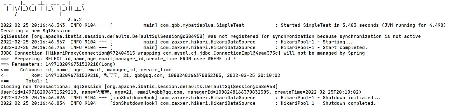The image size is (459, 112).
Task: Click the Parameters value ending in (Long)
Action: (80, 64)
